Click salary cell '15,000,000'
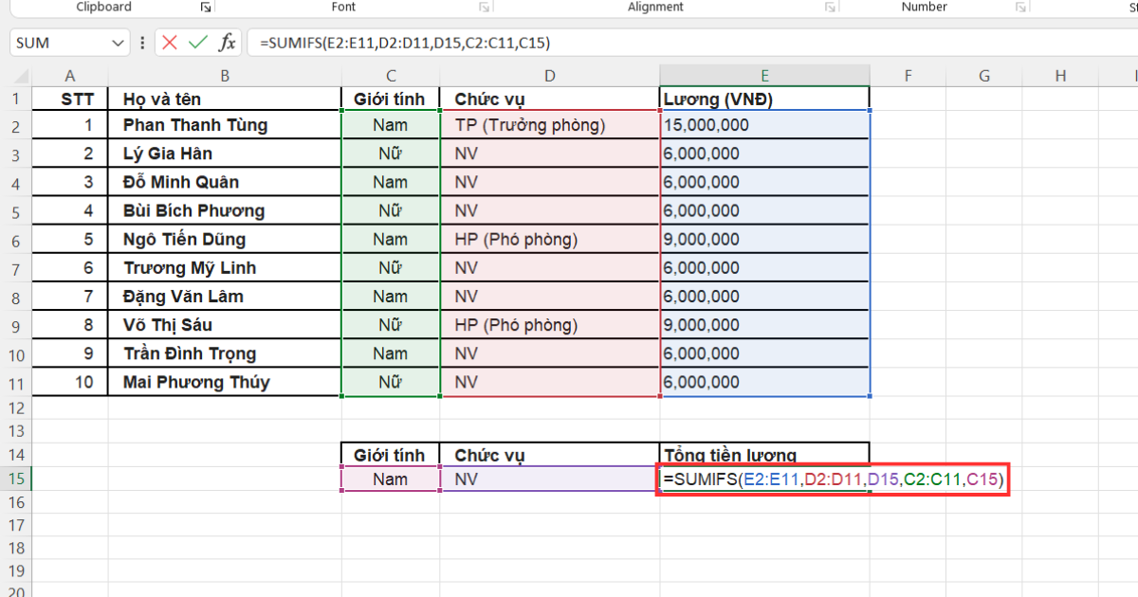This screenshot has height=597, width=1138. [x=765, y=125]
